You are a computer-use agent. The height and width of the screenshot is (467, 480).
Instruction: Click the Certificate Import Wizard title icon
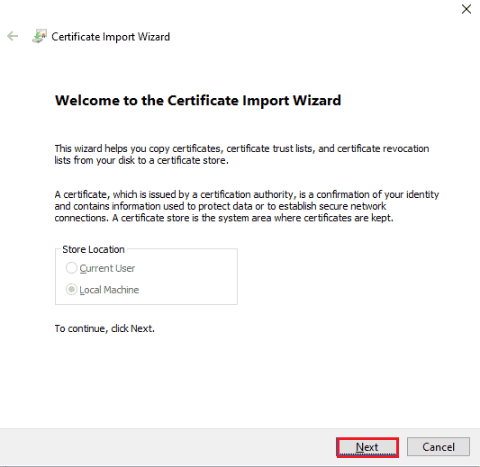40,36
